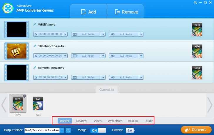Viewport: 214px width, 135px height.
Task: Click video track icon for Wildlife.m4v
Action: pos(75,34)
